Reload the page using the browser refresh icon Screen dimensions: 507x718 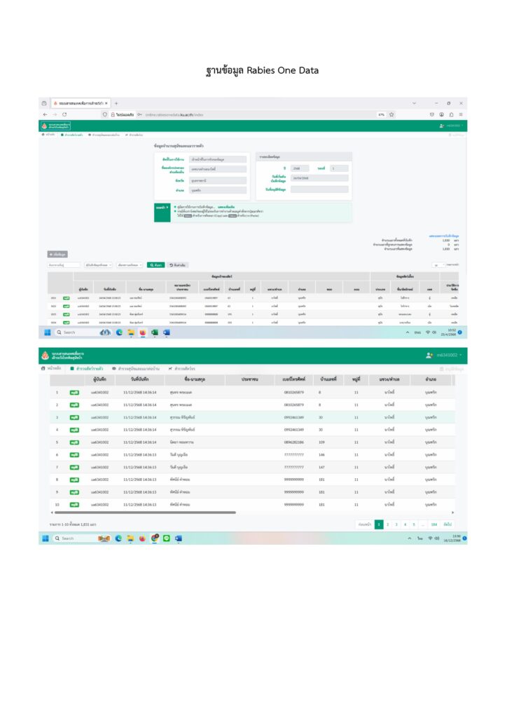click(x=64, y=114)
